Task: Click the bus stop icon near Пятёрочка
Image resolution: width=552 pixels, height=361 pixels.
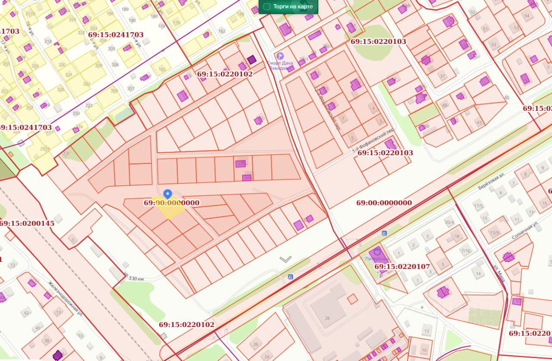Action: point(384,233)
